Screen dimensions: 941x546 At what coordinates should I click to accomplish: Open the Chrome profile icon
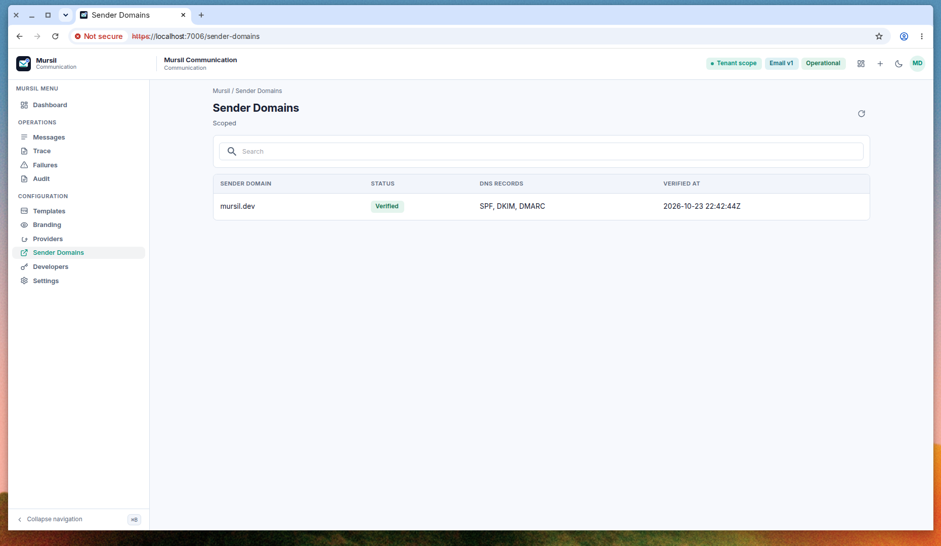904,36
